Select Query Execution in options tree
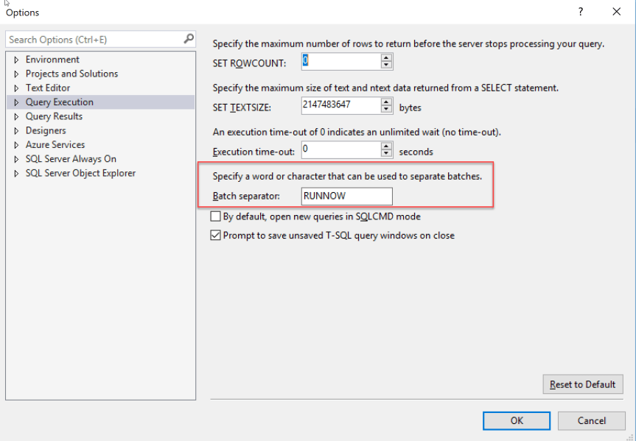 (x=59, y=102)
